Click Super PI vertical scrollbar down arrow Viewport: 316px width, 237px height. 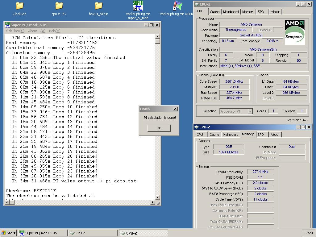[158, 197]
